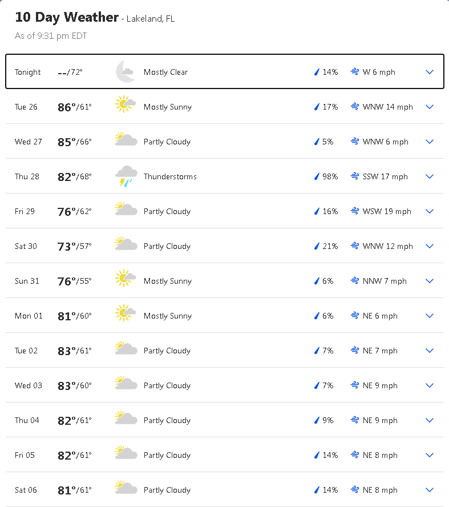Viewport: 449px width, 507px height.
Task: Click the Partly Cloudy icon for Wed 27
Action: [x=126, y=142]
